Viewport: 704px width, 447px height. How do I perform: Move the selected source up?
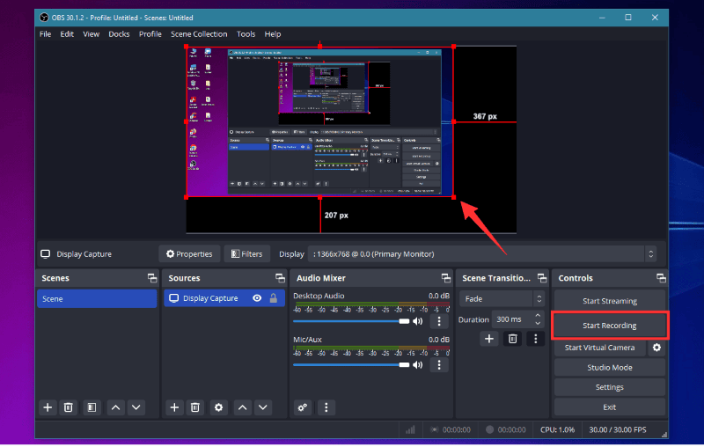(242, 407)
